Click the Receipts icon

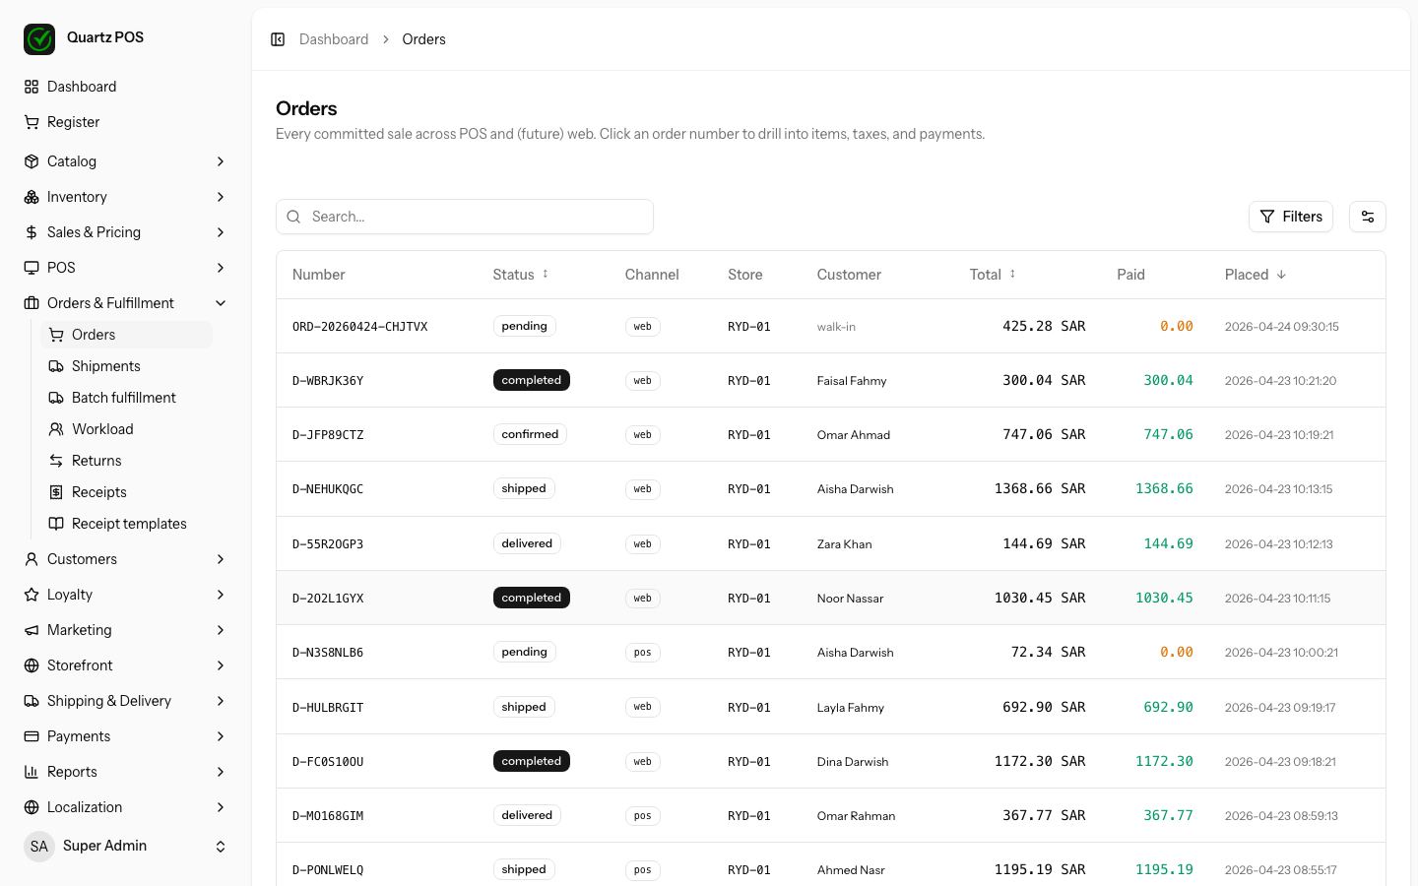[x=56, y=492]
